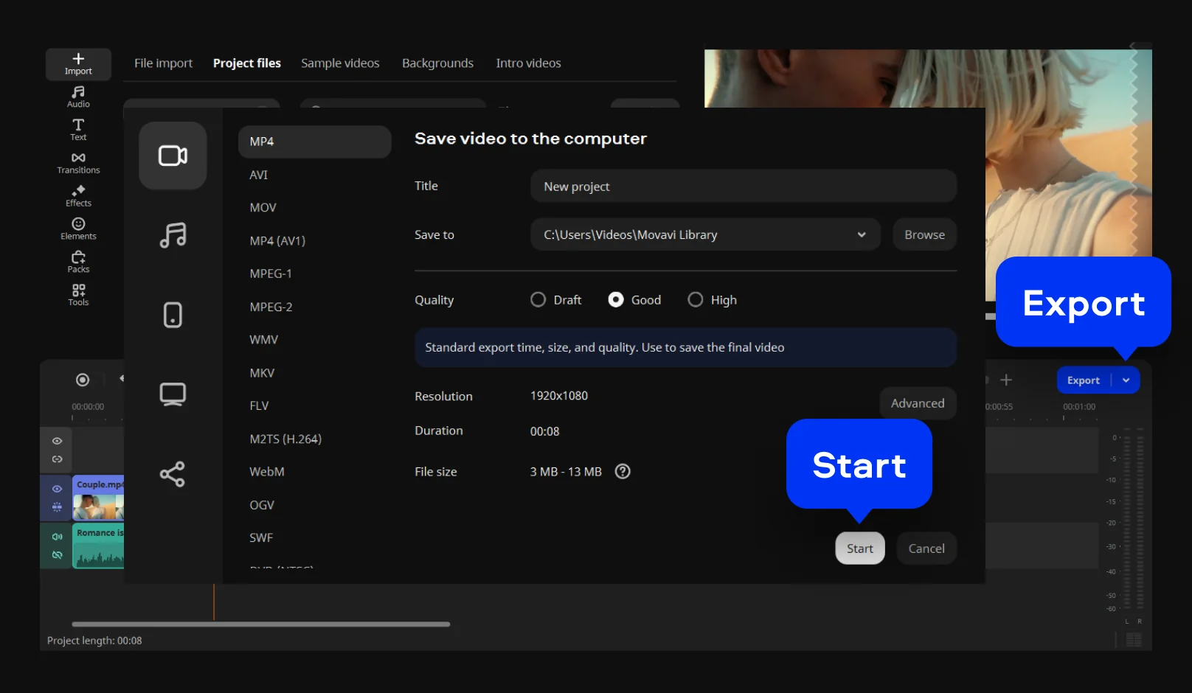Choose the mobile device export icon
The image size is (1192, 693).
click(x=173, y=315)
